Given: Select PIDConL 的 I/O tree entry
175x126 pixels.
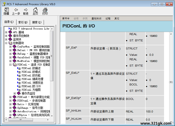Looking at the screenshot, I should click(x=31, y=86).
